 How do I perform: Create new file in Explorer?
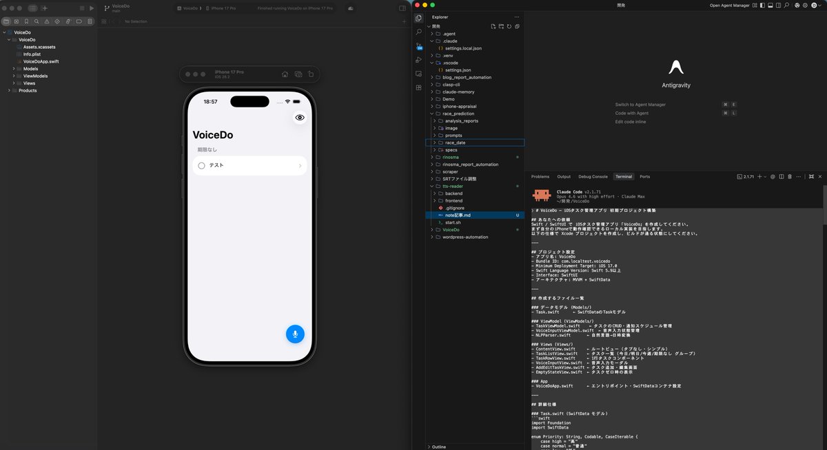(x=493, y=26)
